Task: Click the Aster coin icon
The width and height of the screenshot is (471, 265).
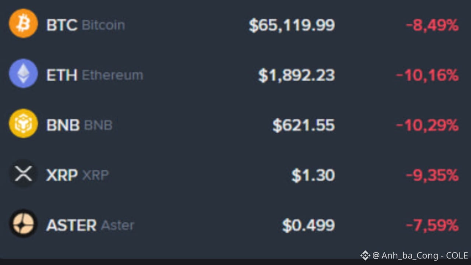Action: tap(23, 224)
